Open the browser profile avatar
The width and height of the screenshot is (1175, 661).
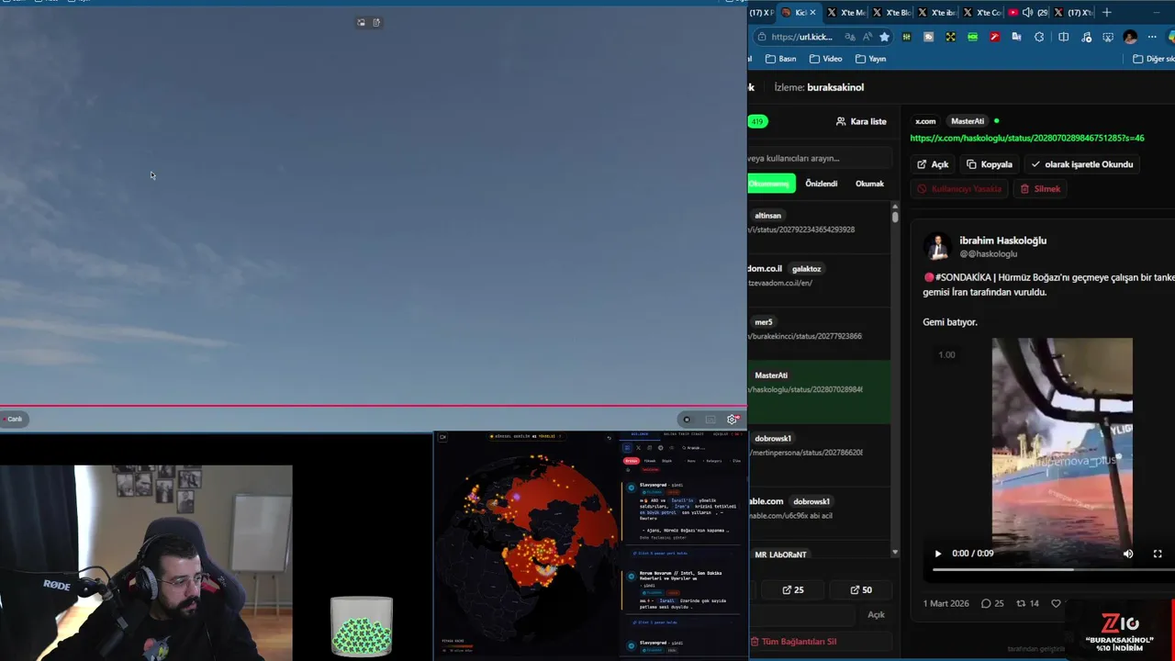(x=1130, y=37)
